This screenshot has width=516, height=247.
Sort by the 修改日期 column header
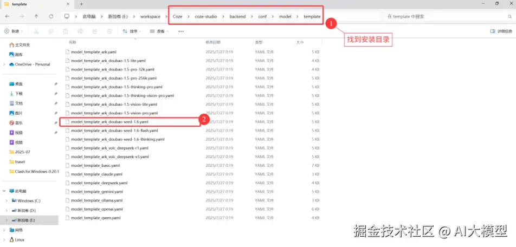(x=213, y=42)
